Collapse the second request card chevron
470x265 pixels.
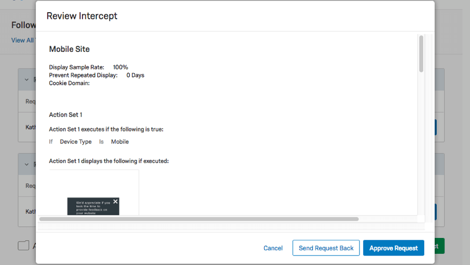pos(27,165)
